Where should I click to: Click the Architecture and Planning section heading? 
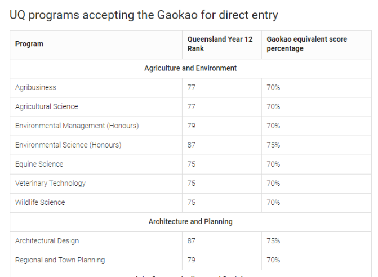click(190, 221)
